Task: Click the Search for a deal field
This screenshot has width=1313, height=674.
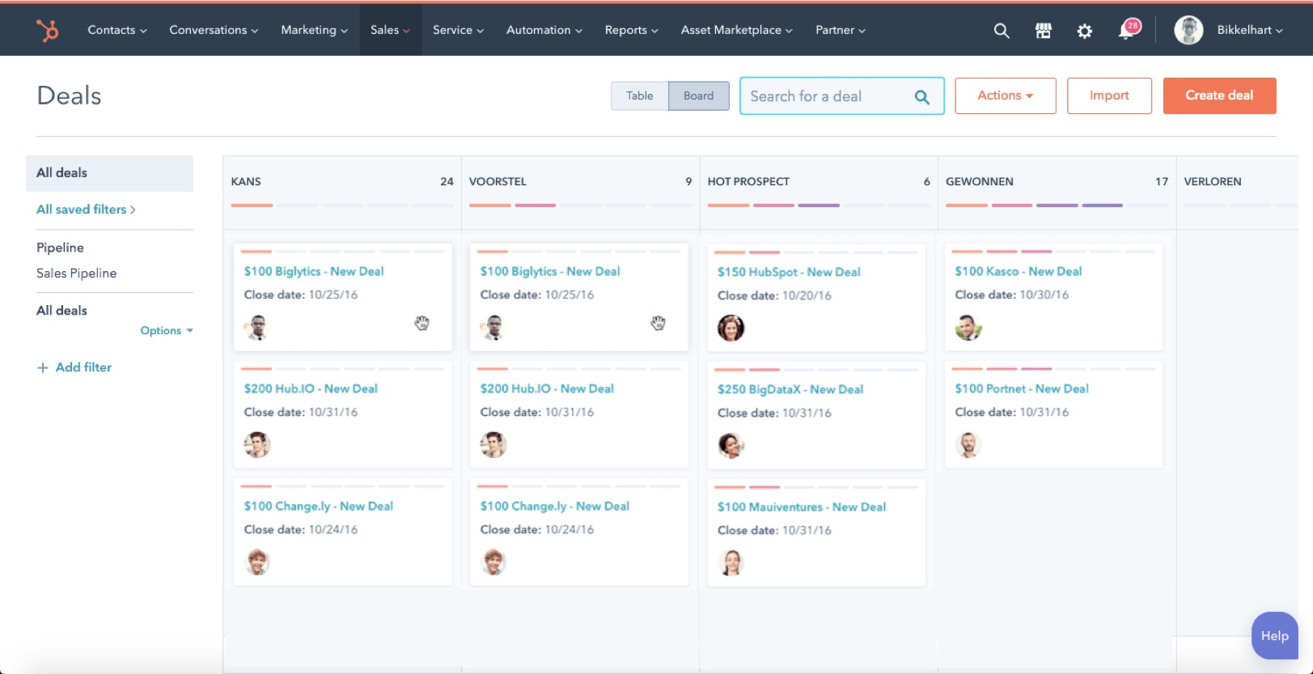Action: (841, 96)
